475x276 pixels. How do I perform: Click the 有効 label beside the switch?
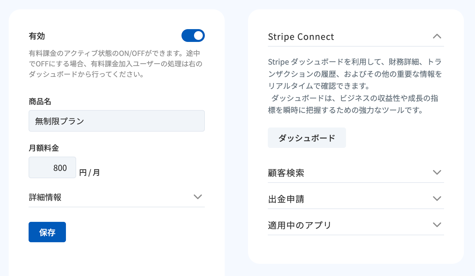37,36
